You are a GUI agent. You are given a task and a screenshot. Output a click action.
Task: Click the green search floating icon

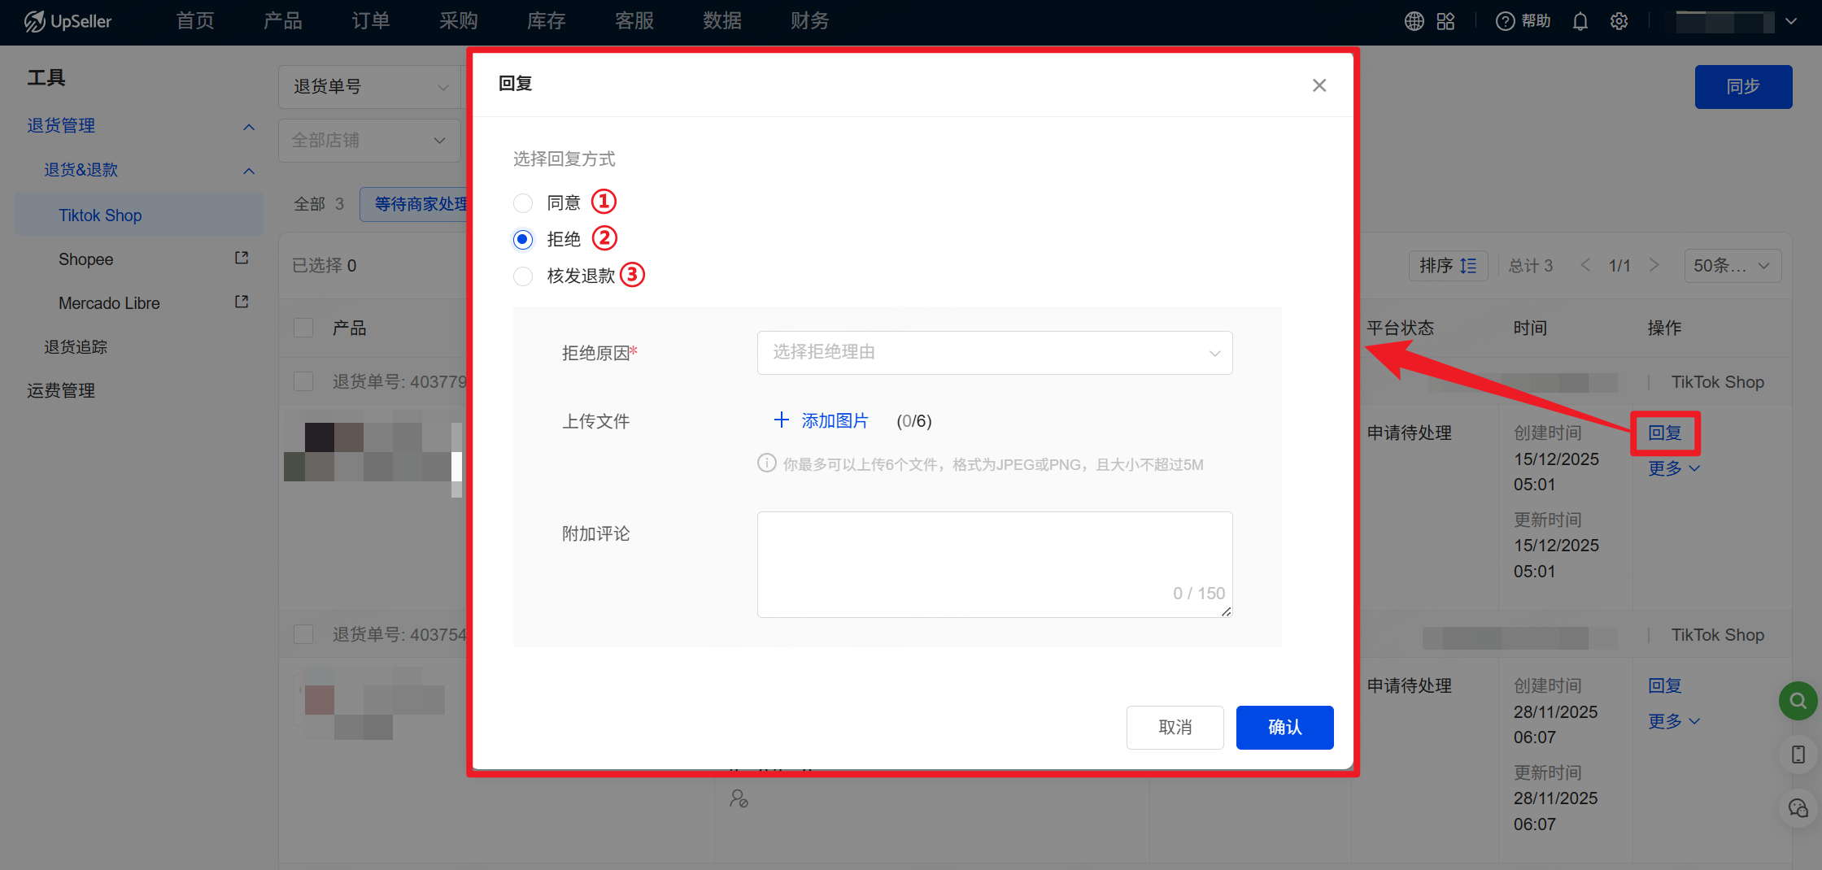click(1798, 700)
